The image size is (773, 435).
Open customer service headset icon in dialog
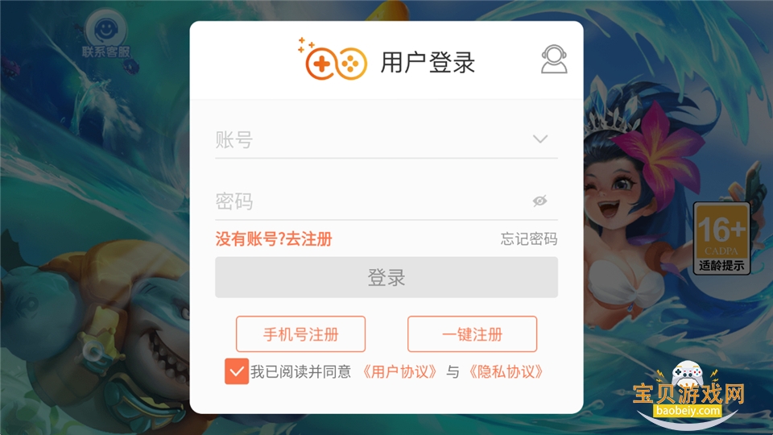pyautogui.click(x=554, y=59)
